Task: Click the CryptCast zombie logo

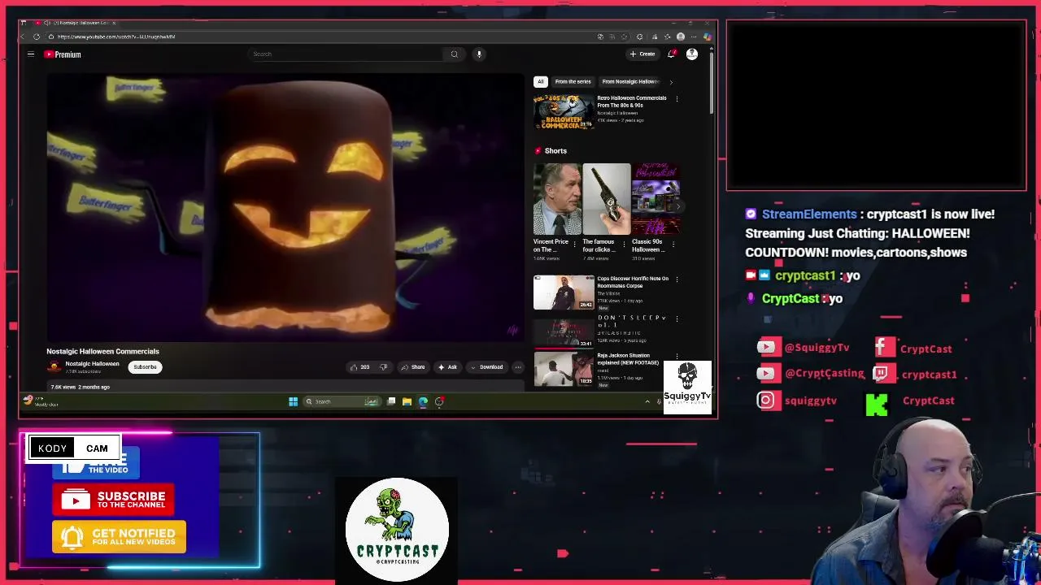Action: click(397, 529)
